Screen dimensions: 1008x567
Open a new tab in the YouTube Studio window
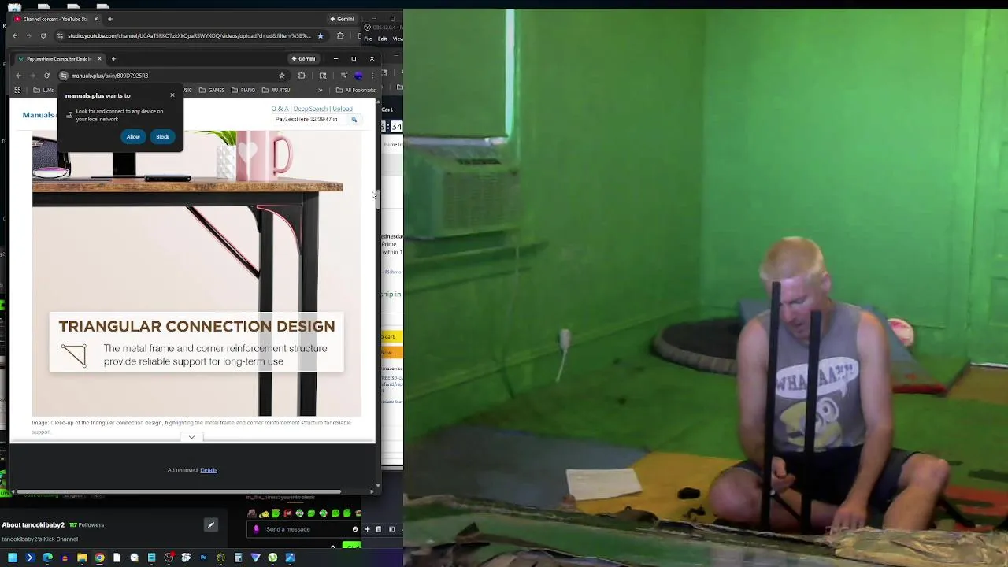pos(110,19)
